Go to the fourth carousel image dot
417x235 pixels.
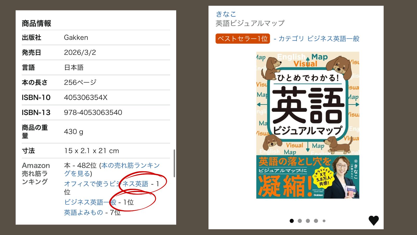pos(316,221)
